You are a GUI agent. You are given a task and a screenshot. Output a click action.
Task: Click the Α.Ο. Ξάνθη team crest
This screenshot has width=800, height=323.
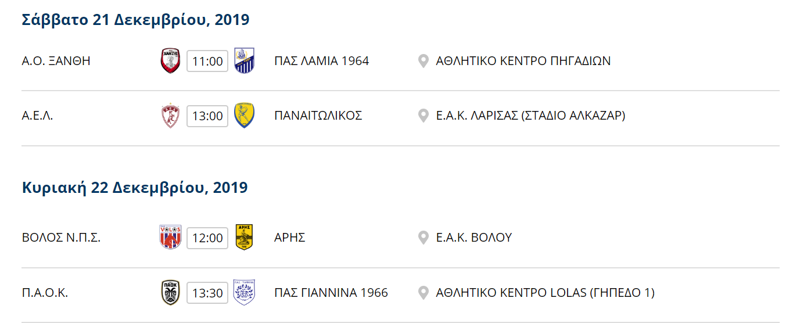[171, 60]
